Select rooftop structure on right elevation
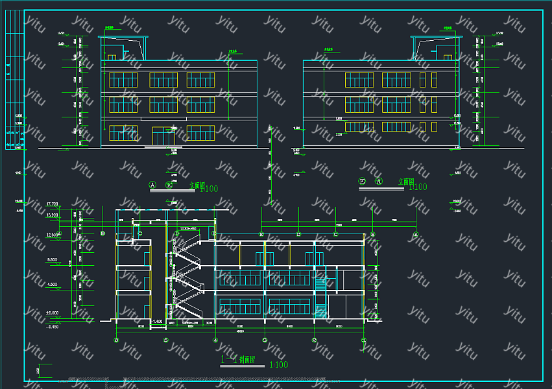552x389 pixels. (436, 48)
